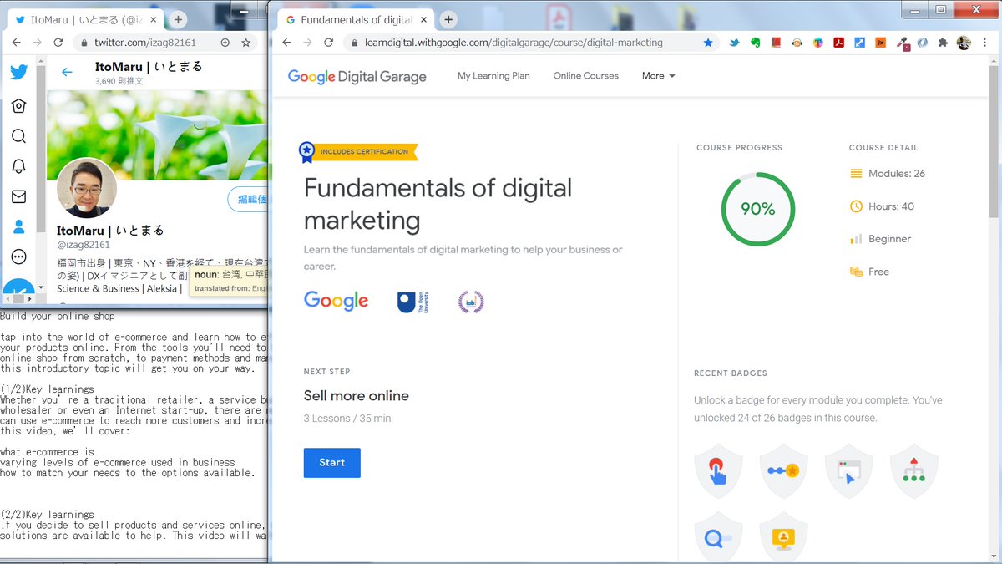This screenshot has height=564, width=1002.
Task: Open the Adobe Acrobat extension icon
Action: (x=838, y=43)
